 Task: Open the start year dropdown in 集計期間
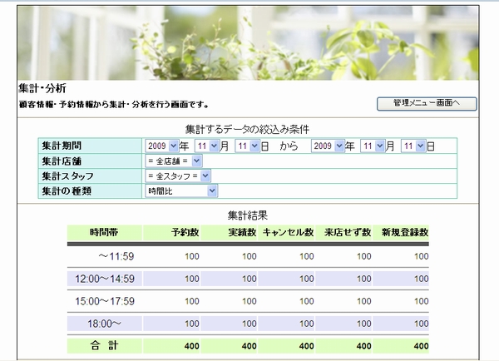161,146
